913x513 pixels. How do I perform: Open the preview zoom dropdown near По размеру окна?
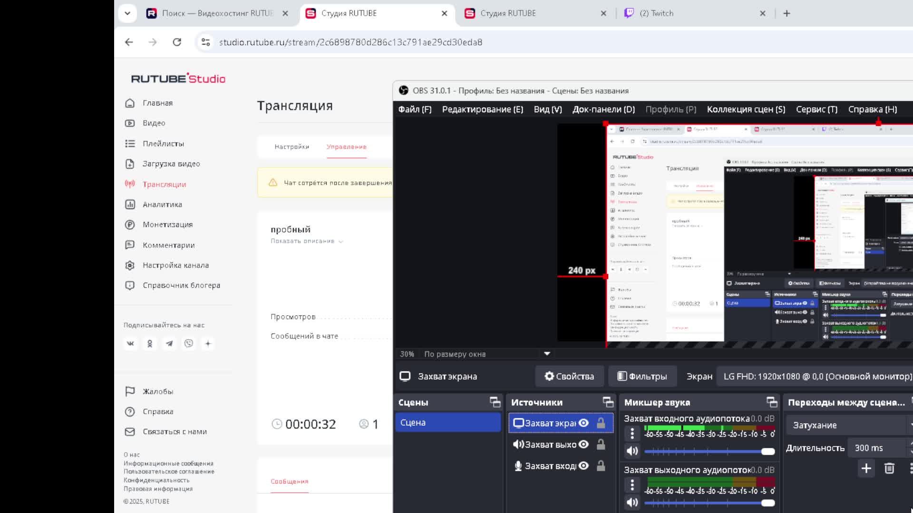click(x=547, y=353)
